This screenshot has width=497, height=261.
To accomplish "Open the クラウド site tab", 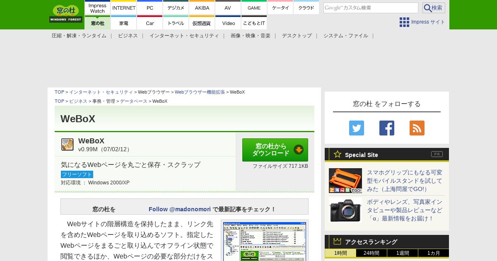I will pyautogui.click(x=306, y=8).
